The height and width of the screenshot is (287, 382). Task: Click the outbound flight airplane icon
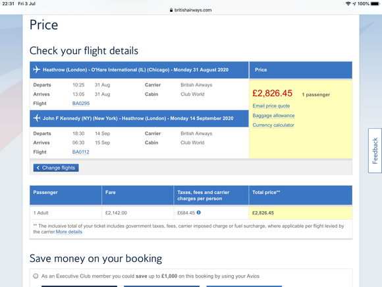coord(36,69)
